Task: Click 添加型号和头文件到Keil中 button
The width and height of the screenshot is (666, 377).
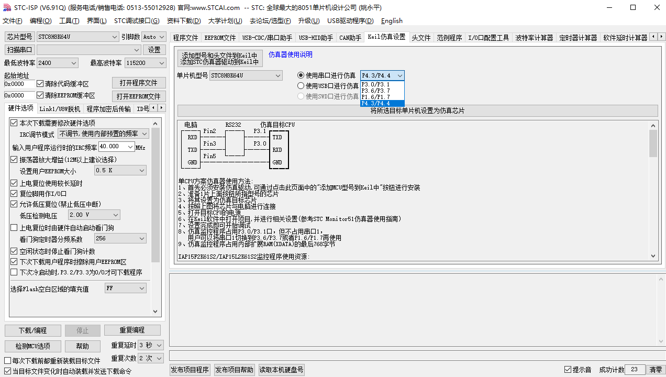Action: point(220,59)
